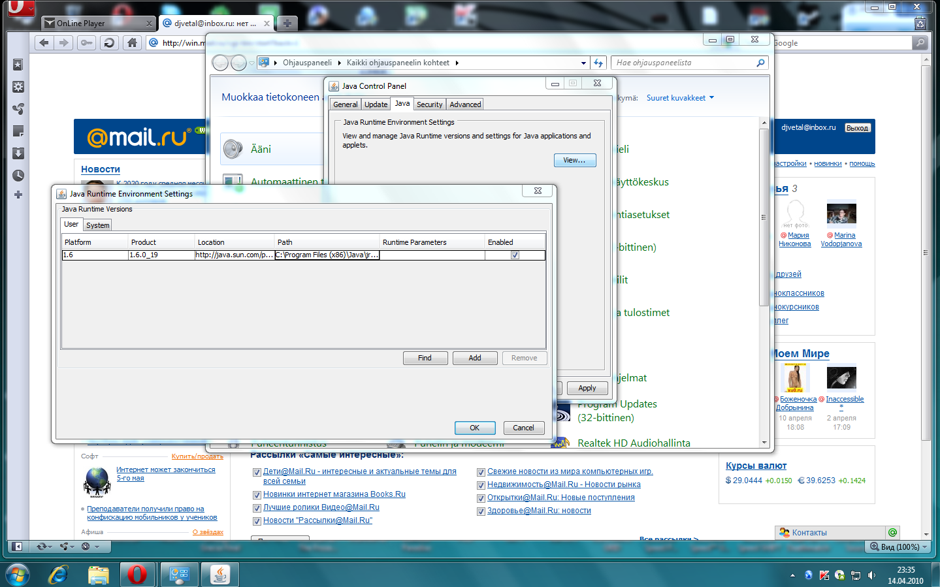Go forward in Opera with the right arrow
Viewport: 940px width, 587px height.
[x=63, y=43]
